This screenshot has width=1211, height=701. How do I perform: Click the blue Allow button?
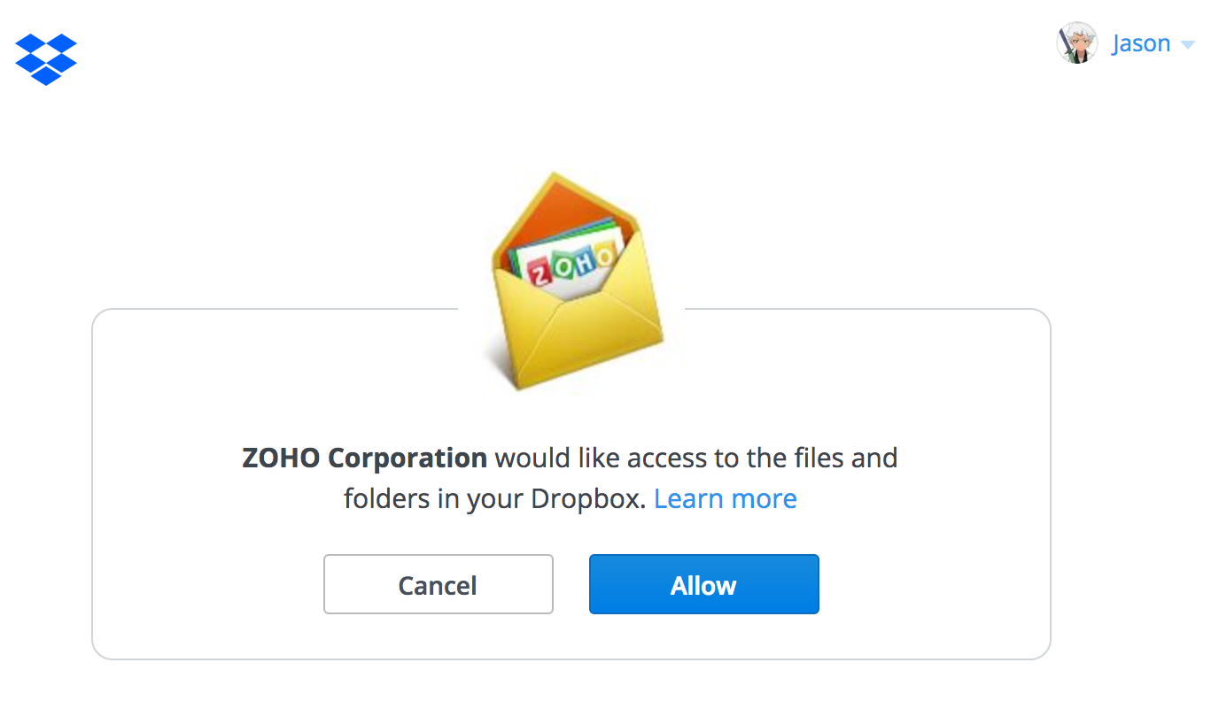click(x=704, y=584)
